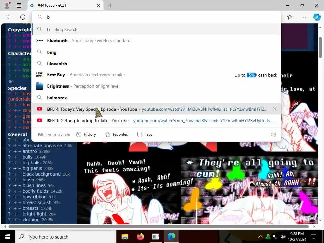
Task: Click YouTube icon of BFB 1 suggestion
Action: 40,121
